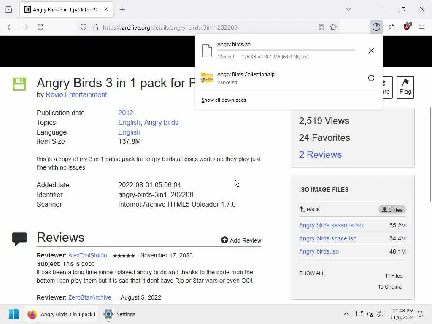Image resolution: width=432 pixels, height=324 pixels.
Task: Select the 137.8M item size text
Action: [x=130, y=142]
